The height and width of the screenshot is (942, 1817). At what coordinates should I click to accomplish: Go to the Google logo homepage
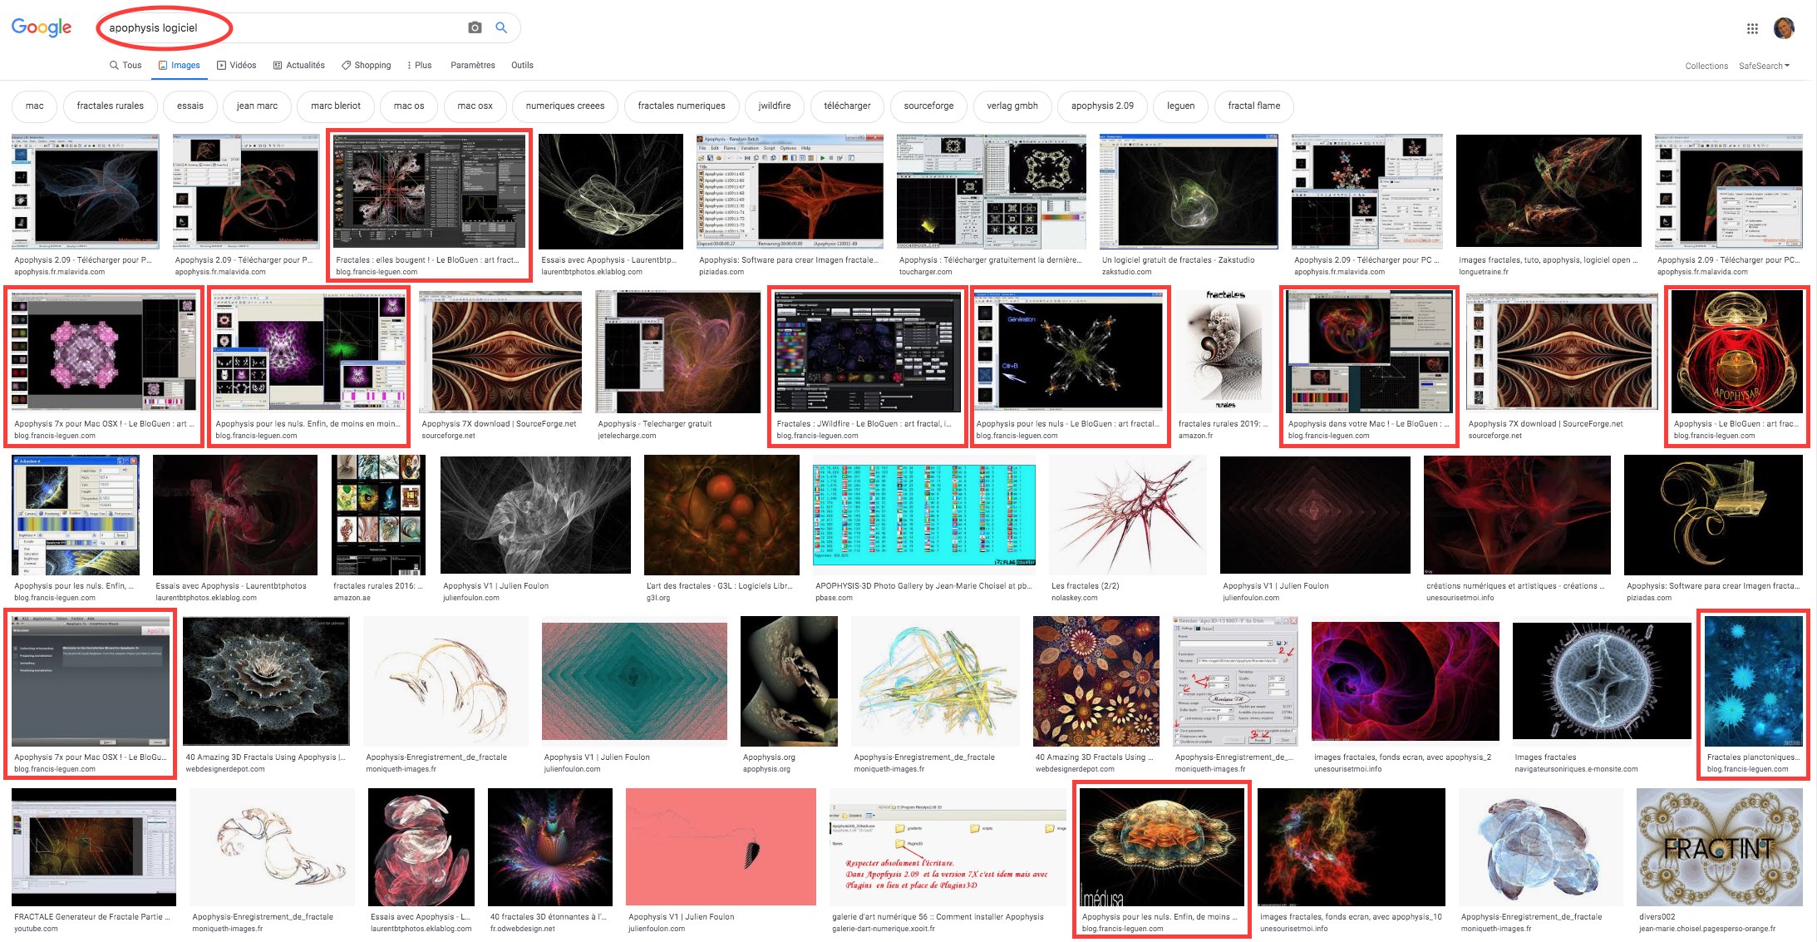coord(42,27)
